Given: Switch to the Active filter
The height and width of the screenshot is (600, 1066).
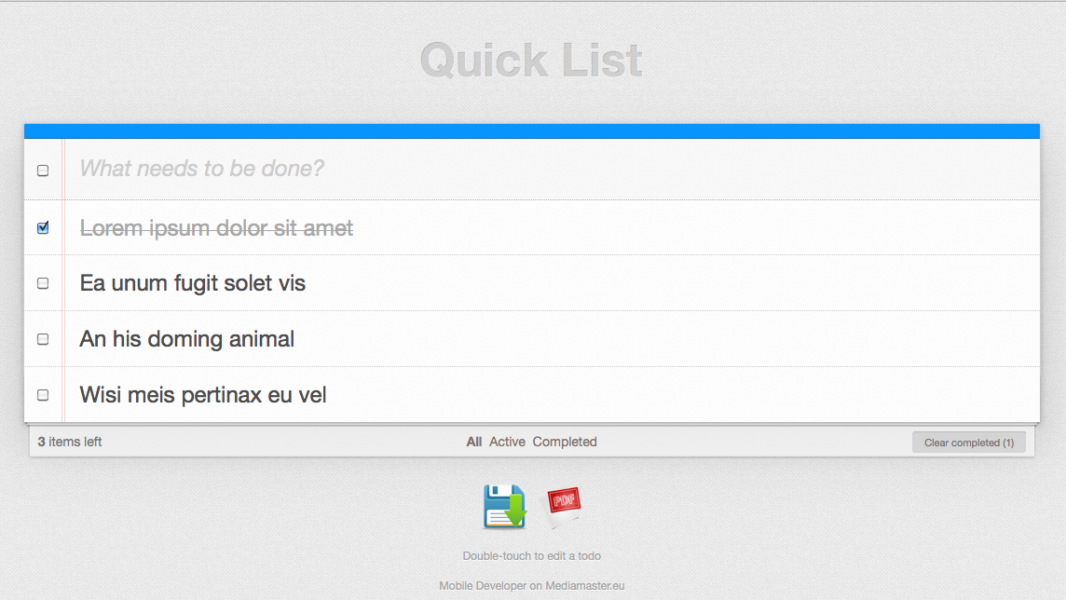Looking at the screenshot, I should 507,442.
